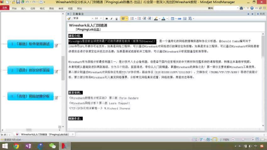Decrease indent in notes toolbar

[x=144, y=19]
